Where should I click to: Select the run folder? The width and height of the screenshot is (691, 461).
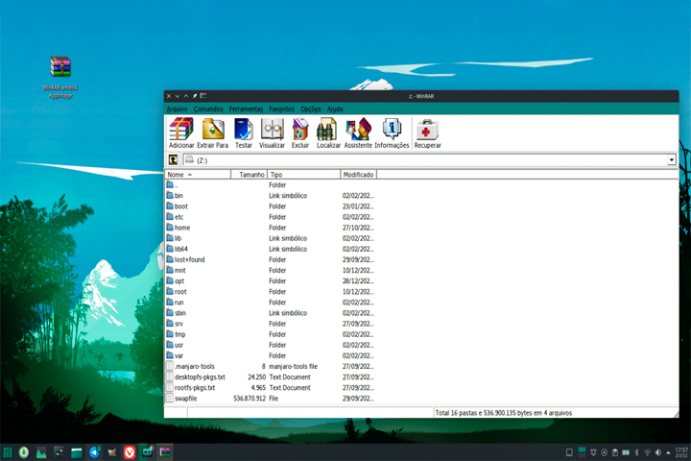pos(270,303)
